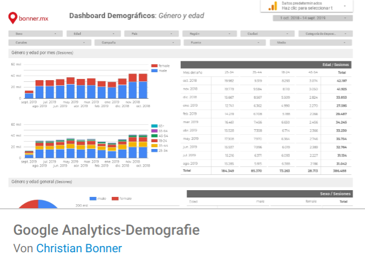The height and width of the screenshot is (259, 365).
Task: Select the feb. 2019 table row label
Action: point(190,113)
